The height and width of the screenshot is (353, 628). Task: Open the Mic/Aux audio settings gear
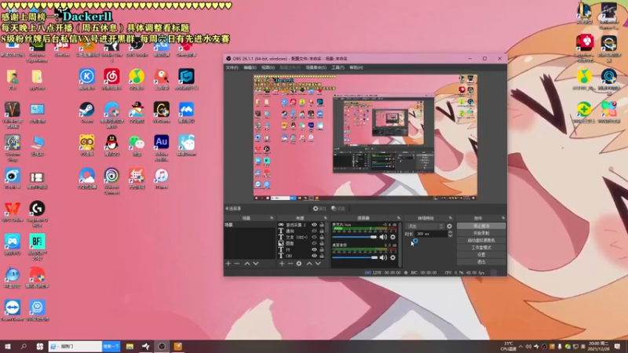393,237
